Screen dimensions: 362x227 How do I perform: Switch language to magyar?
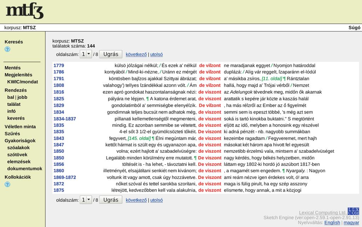pyautogui.click(x=351, y=223)
